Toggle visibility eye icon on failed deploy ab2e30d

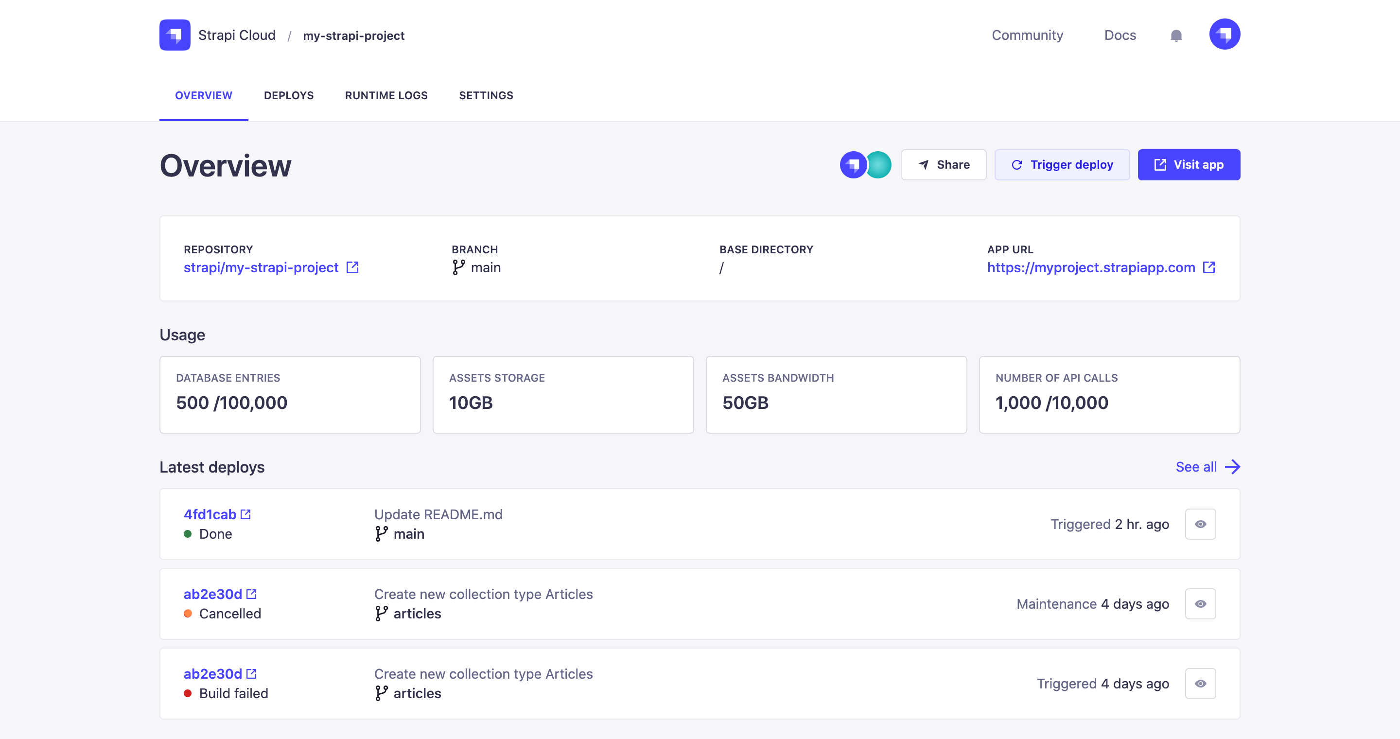point(1201,684)
